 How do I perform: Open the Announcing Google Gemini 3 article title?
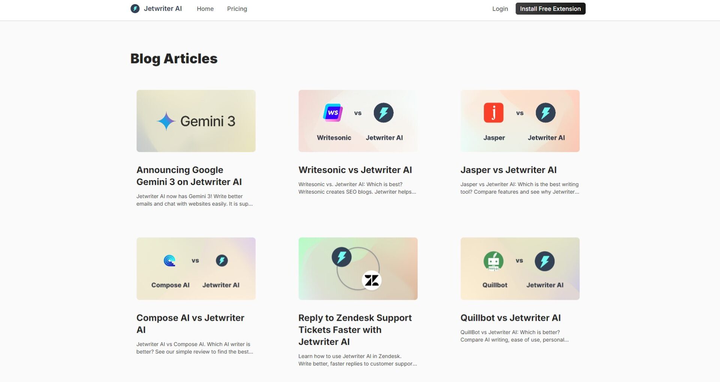[x=189, y=176]
